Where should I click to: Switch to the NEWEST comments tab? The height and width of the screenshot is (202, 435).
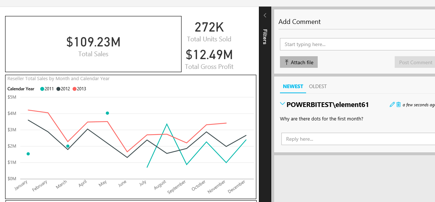293,86
